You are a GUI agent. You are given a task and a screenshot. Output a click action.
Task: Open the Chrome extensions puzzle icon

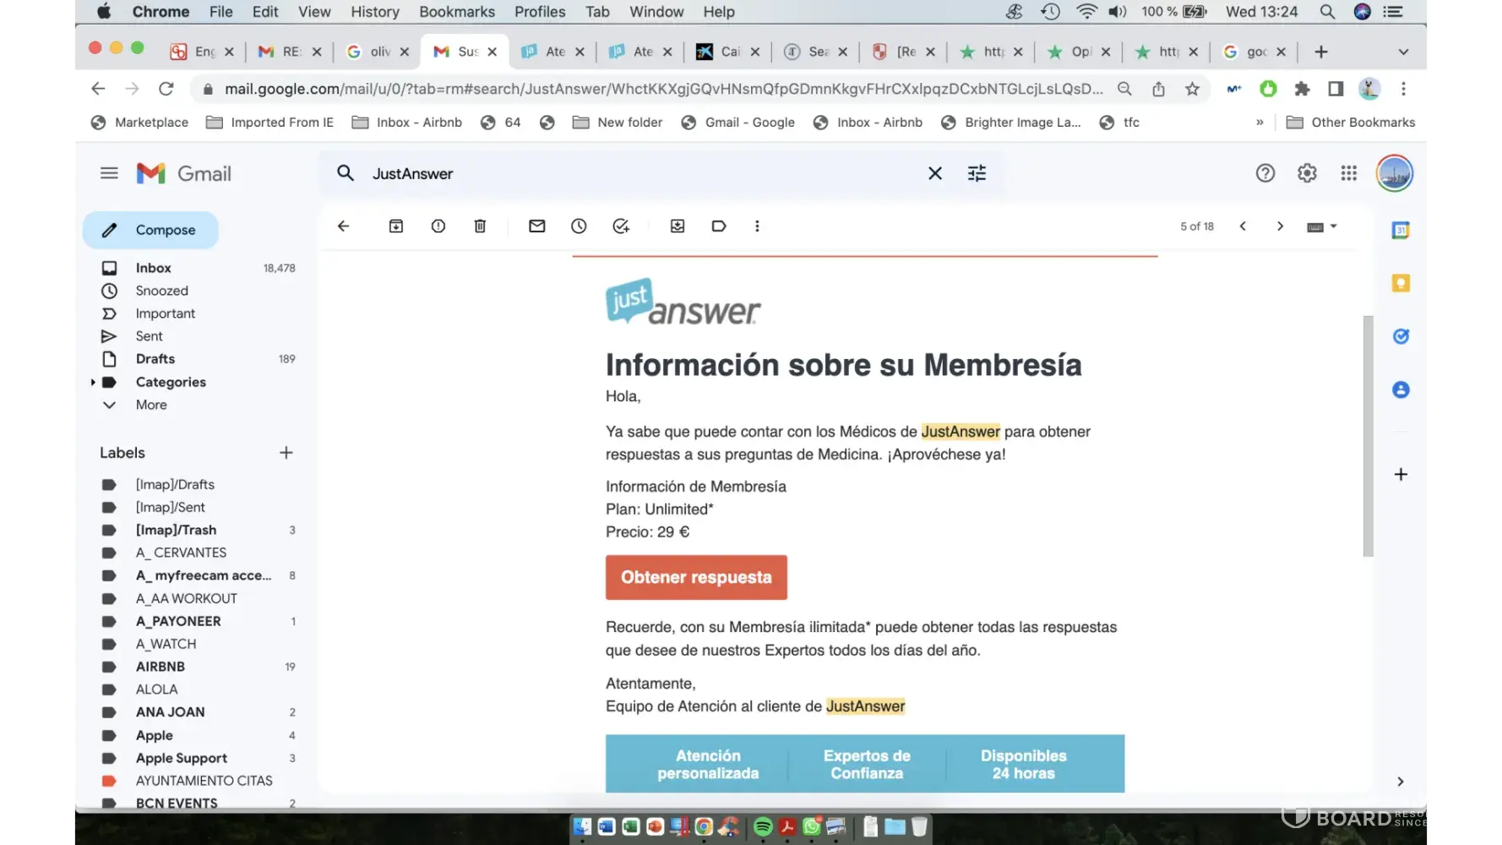(1302, 89)
